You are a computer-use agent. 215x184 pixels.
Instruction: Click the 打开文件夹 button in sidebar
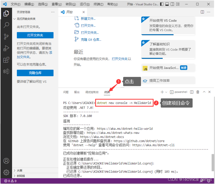pyautogui.click(x=35, y=35)
